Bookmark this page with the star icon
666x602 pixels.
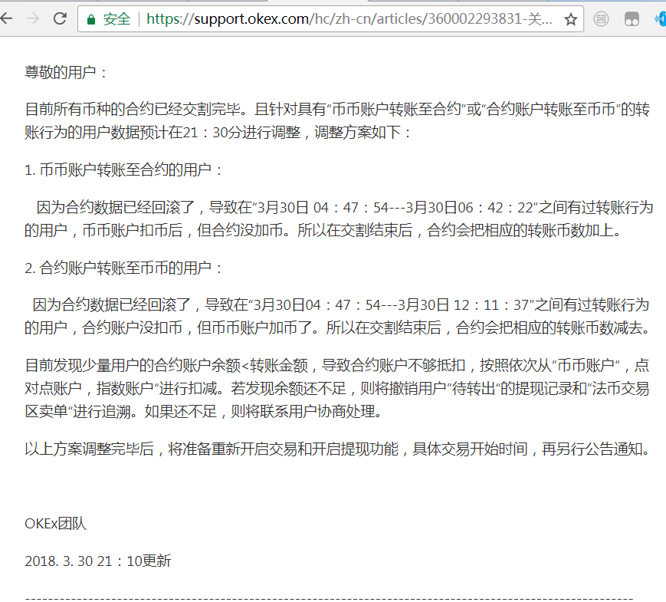point(570,19)
